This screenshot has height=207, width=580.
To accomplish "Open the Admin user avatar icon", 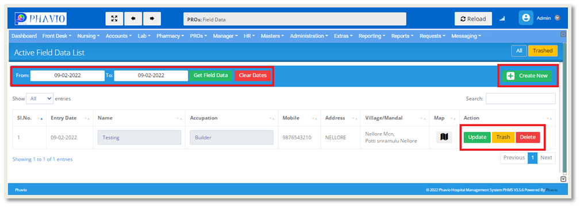I will pos(525,18).
